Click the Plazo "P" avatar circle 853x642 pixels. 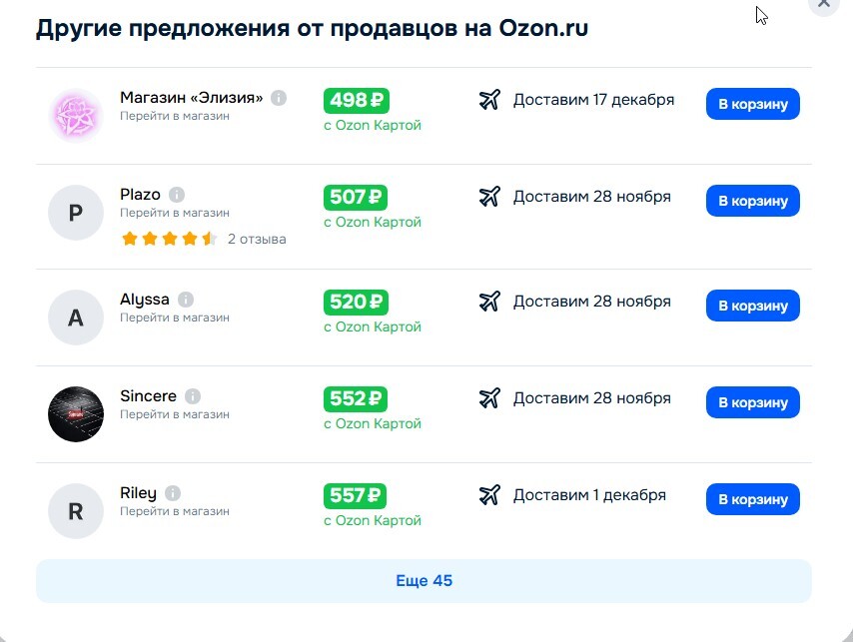pyautogui.click(x=76, y=213)
